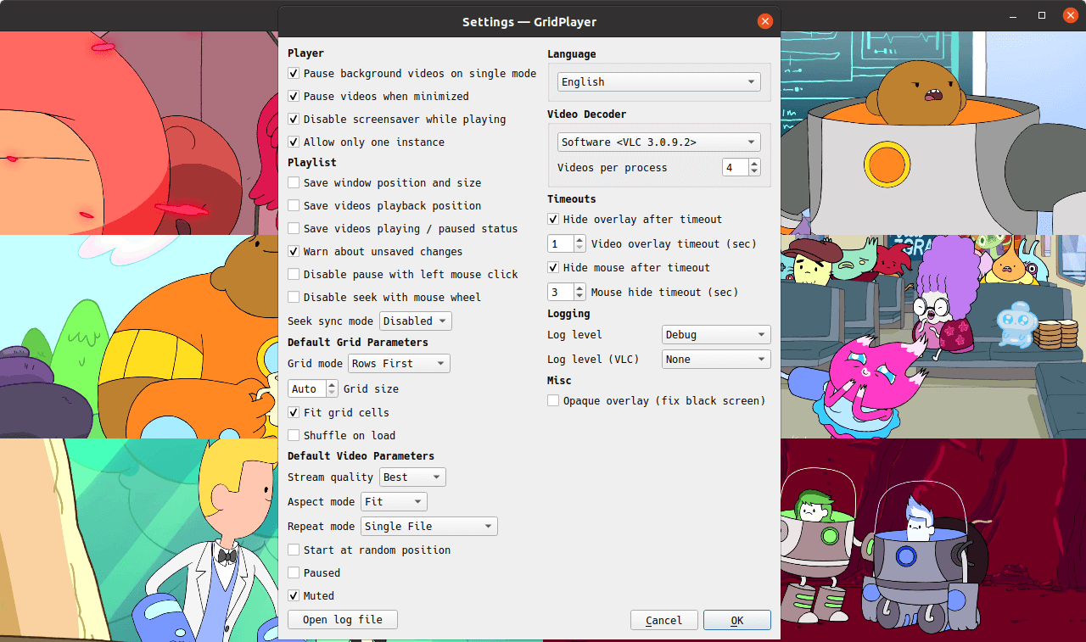Minimize the GridPlayer main window
The width and height of the screenshot is (1086, 642).
tap(1014, 15)
